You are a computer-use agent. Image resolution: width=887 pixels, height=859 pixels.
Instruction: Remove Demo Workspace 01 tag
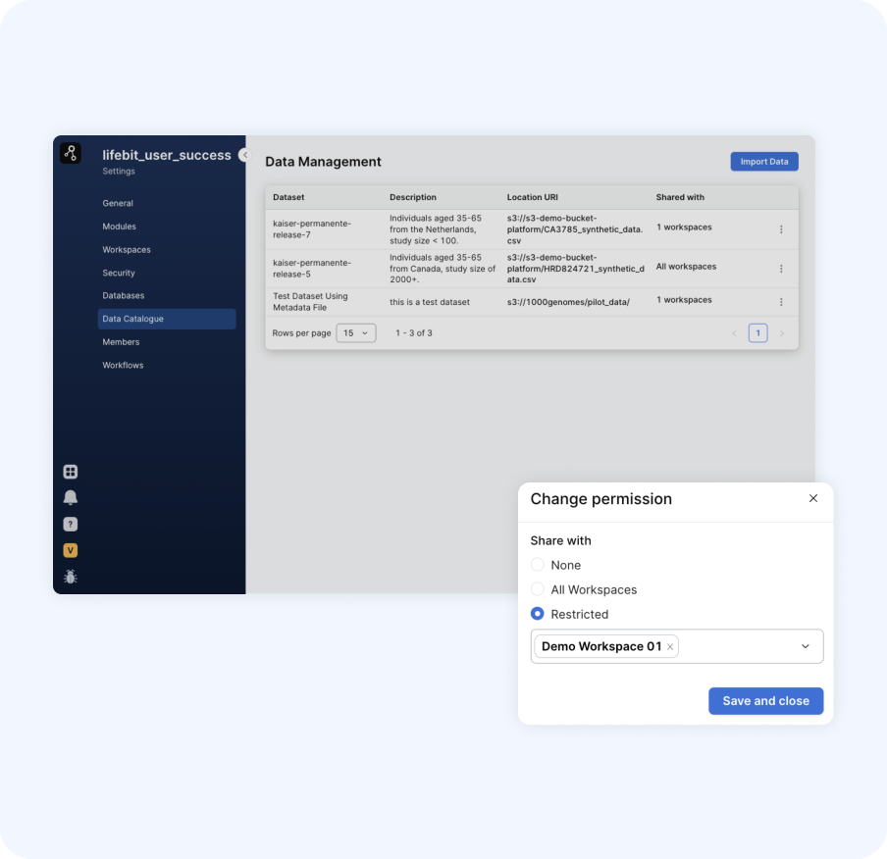pyautogui.click(x=670, y=647)
